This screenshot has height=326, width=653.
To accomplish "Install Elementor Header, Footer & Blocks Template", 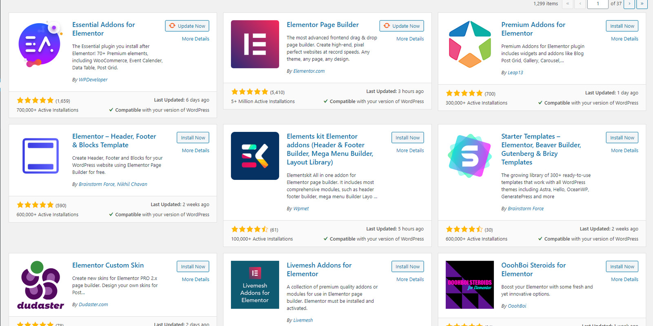I will coord(193,138).
